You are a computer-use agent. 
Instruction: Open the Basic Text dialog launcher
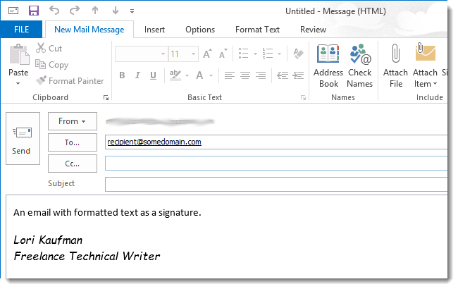click(x=303, y=98)
